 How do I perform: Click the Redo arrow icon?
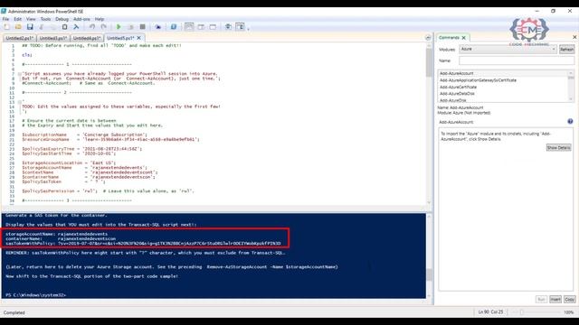pyautogui.click(x=104, y=27)
